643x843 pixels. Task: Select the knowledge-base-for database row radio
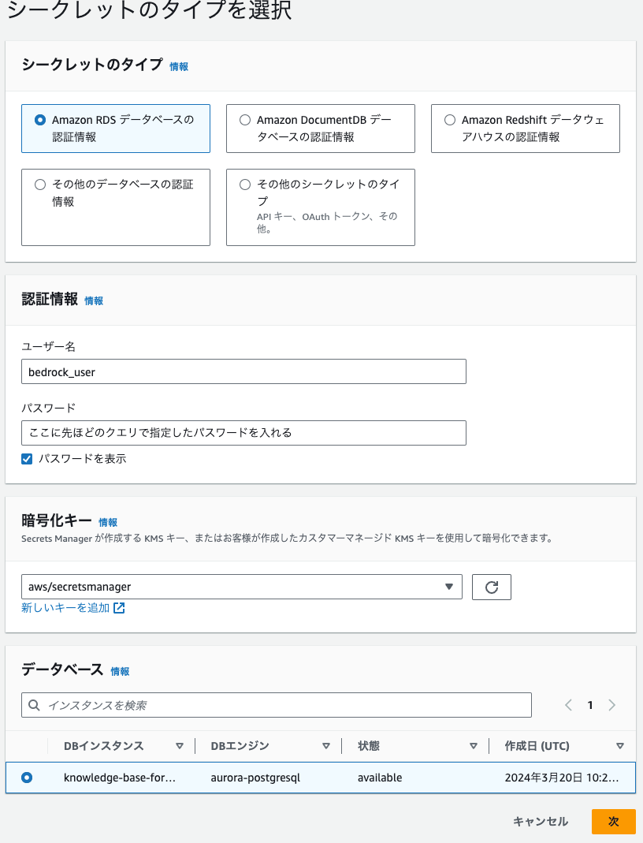click(27, 778)
